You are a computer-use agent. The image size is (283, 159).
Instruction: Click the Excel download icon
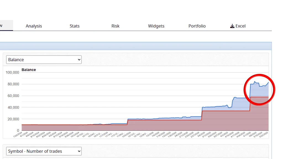coord(232,26)
